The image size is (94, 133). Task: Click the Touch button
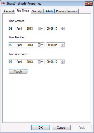pos(18,71)
